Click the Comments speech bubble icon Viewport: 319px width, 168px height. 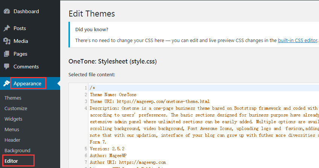(7, 67)
